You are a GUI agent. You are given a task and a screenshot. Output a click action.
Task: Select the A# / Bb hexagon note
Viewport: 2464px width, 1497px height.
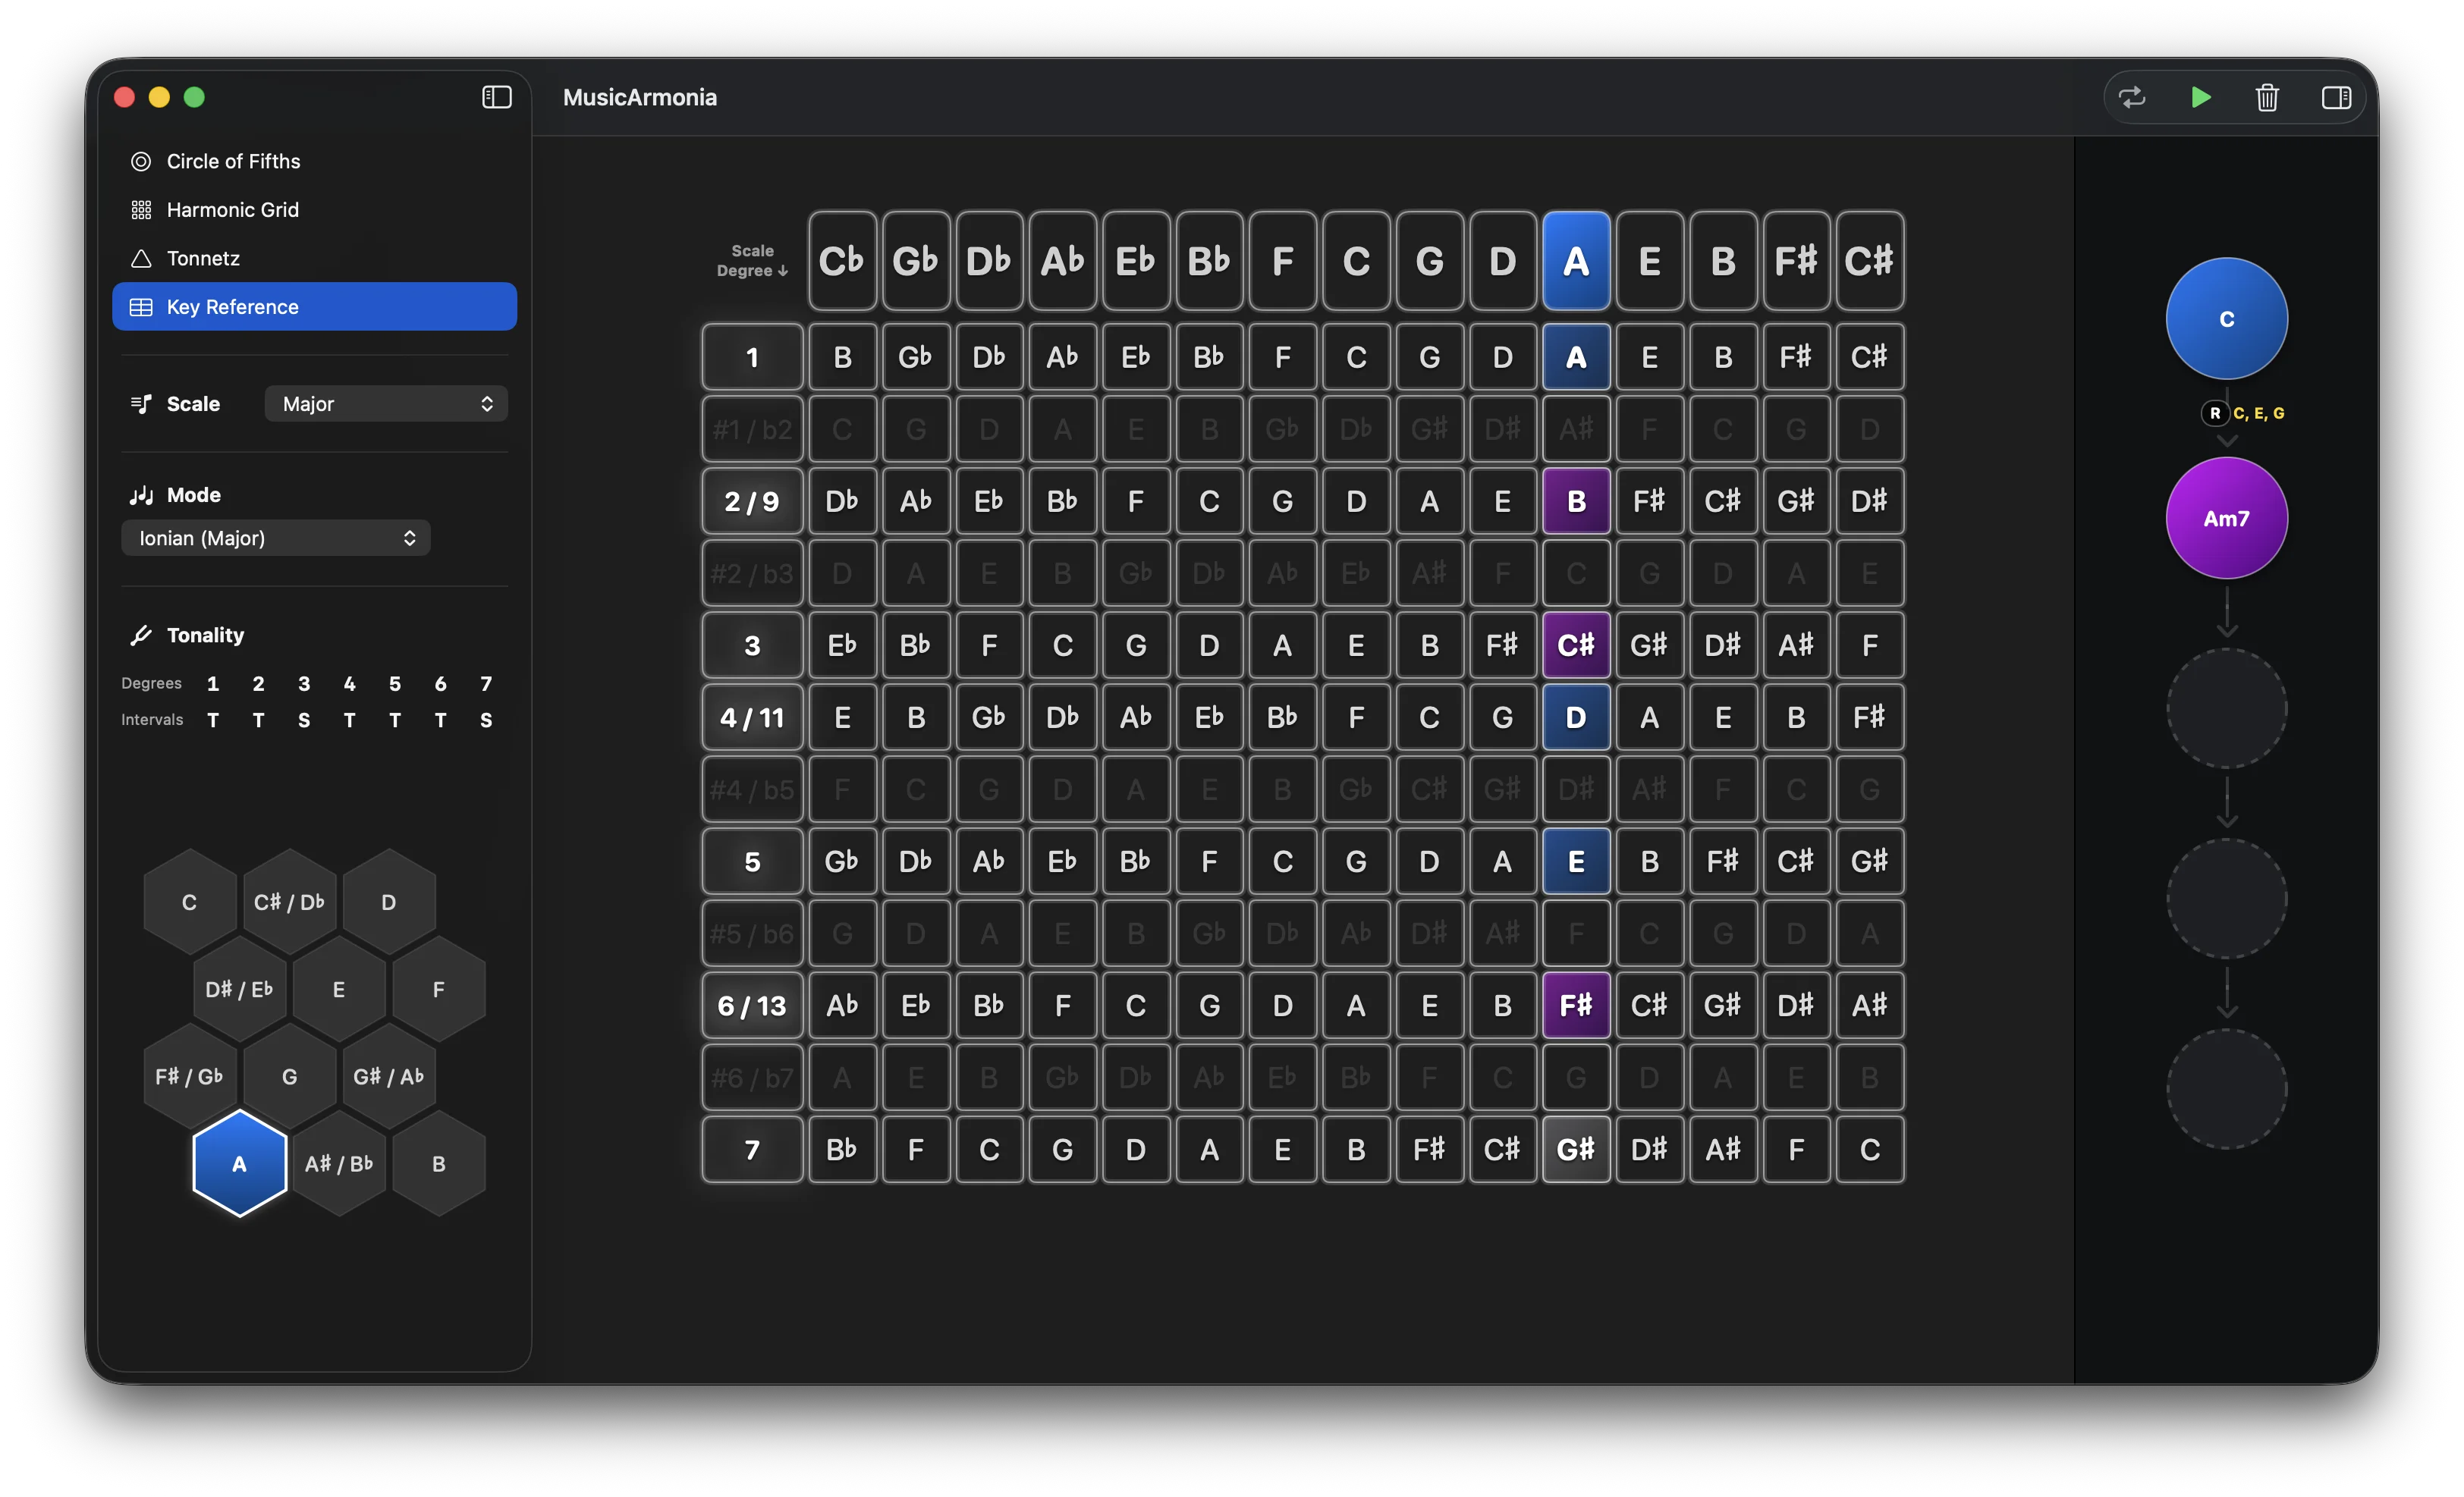click(339, 1163)
